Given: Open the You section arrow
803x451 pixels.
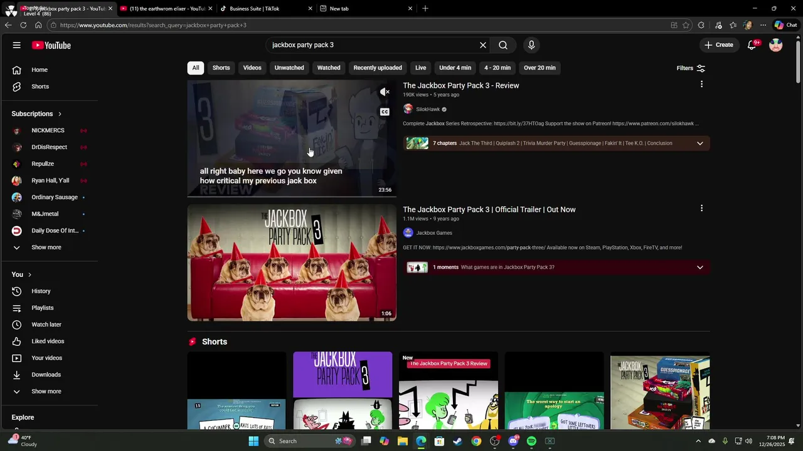Looking at the screenshot, I should coord(29,275).
